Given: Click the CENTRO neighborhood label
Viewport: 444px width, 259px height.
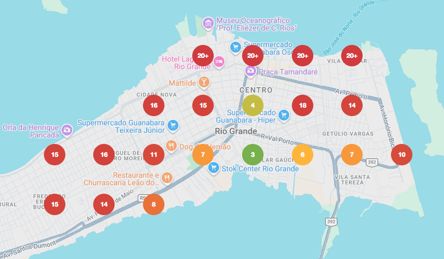Looking at the screenshot, I should coord(256,90).
